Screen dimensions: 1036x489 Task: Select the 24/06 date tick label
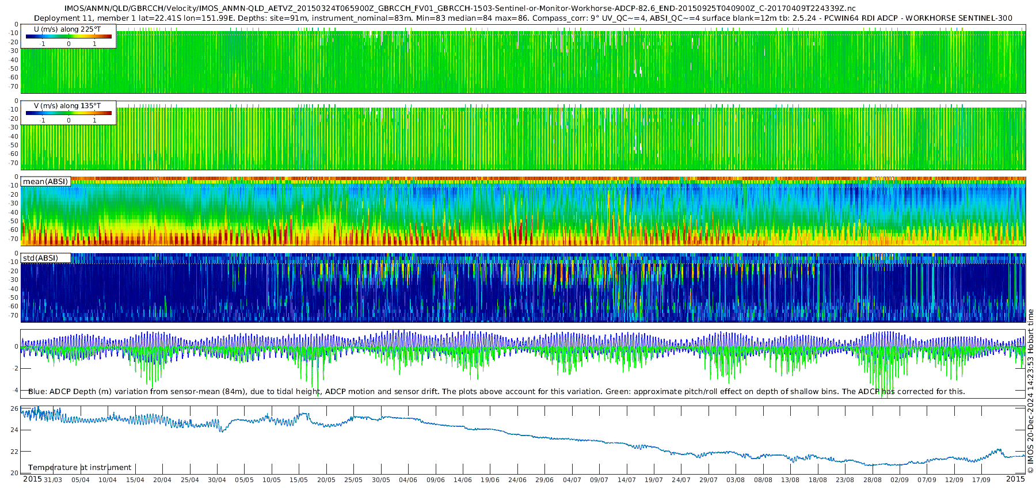517,480
